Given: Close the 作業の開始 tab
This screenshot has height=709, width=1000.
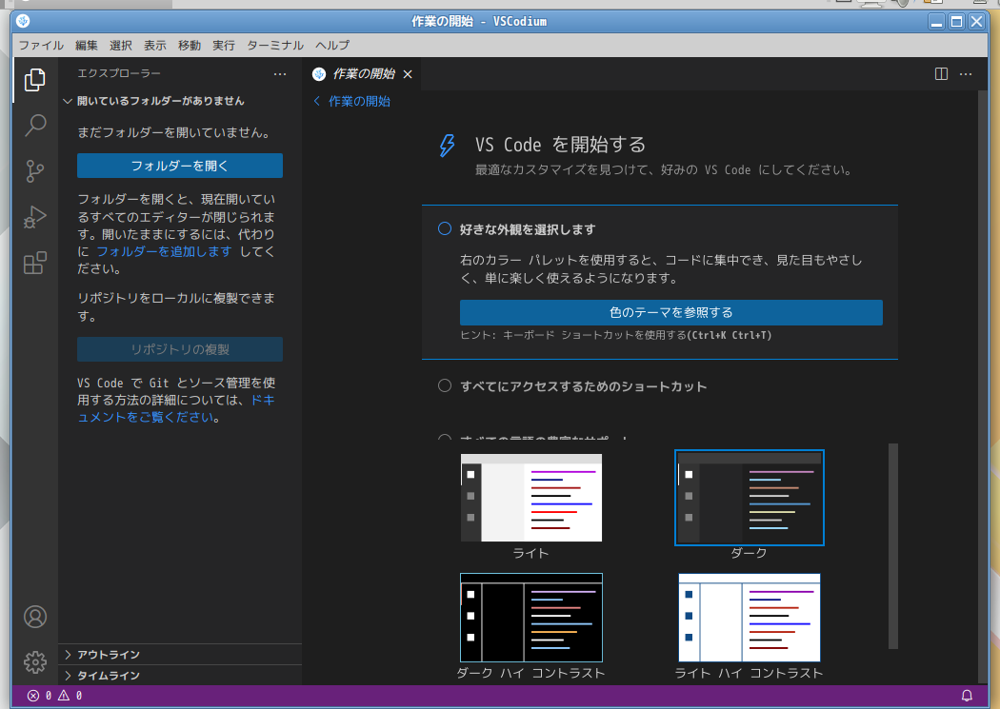Looking at the screenshot, I should [408, 74].
